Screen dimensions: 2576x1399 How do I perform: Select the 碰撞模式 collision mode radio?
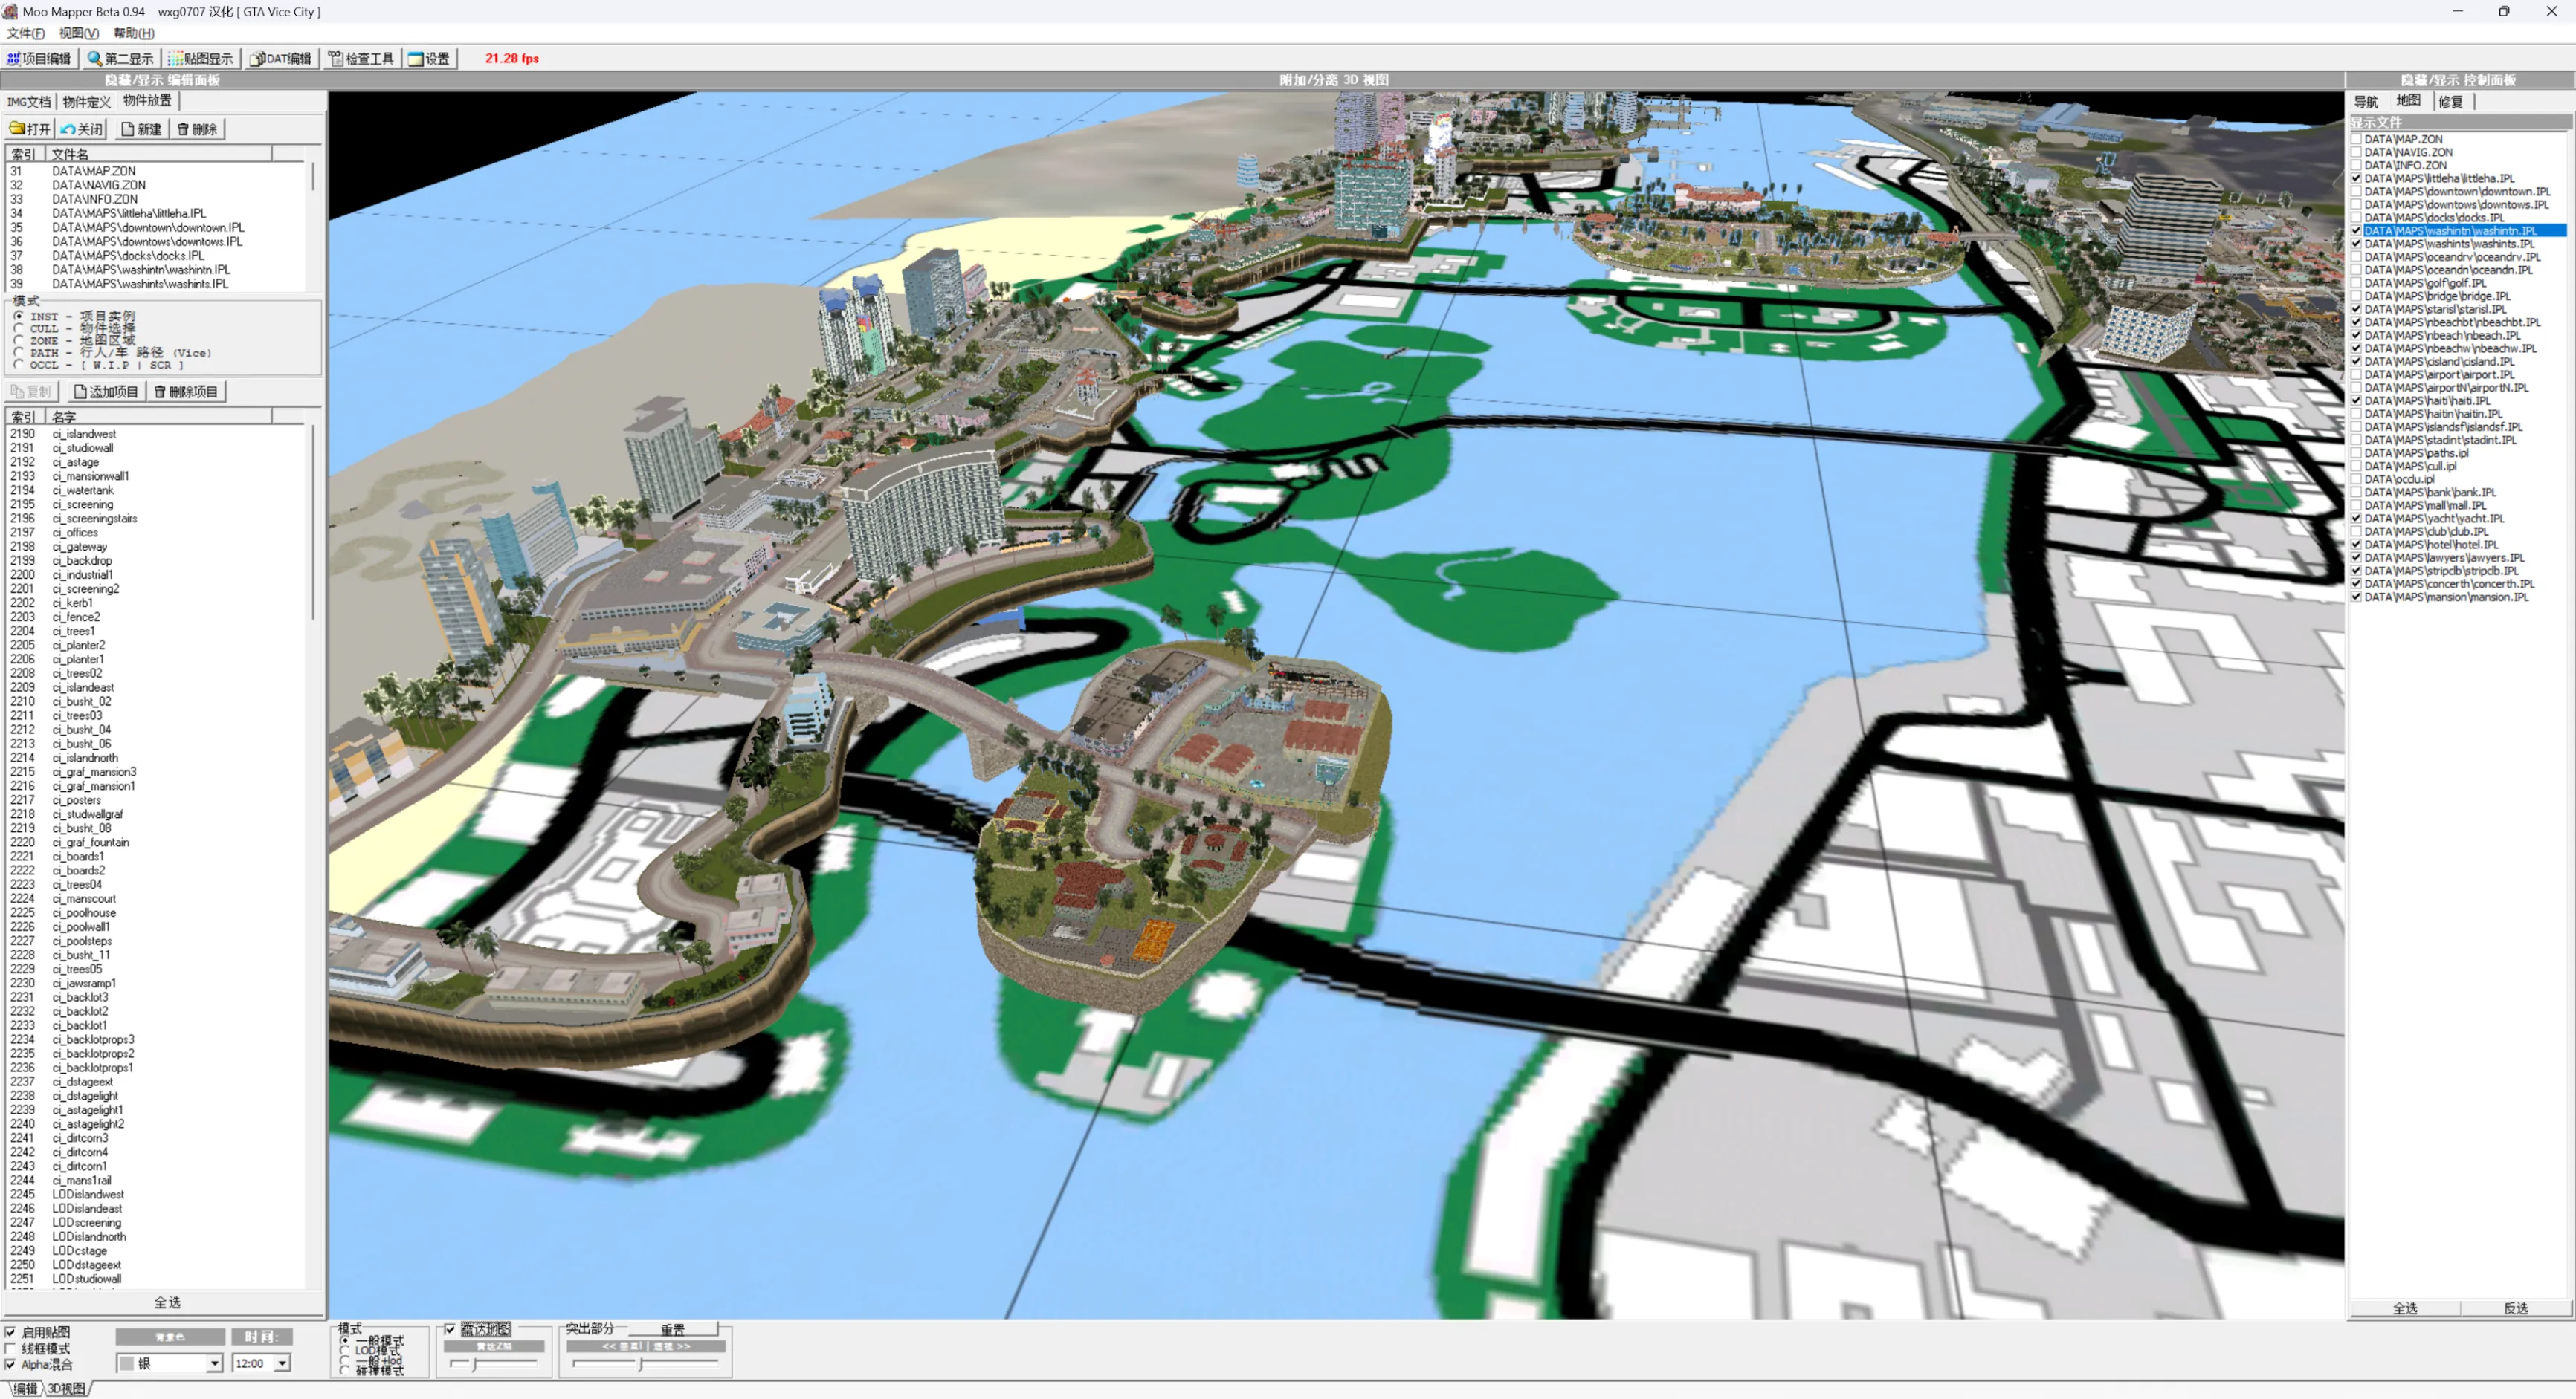pos(346,1370)
